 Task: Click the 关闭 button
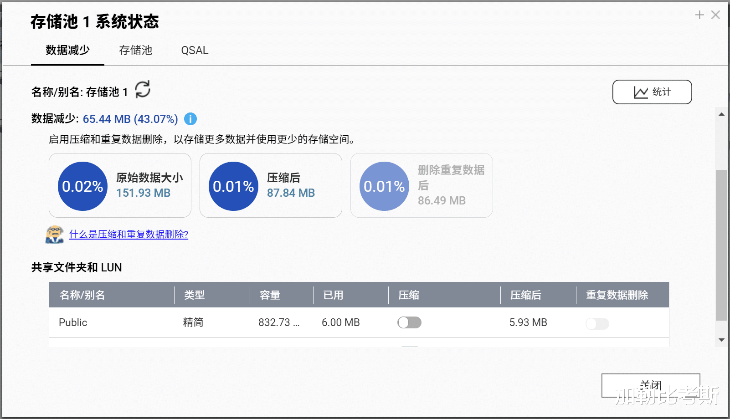click(x=651, y=385)
